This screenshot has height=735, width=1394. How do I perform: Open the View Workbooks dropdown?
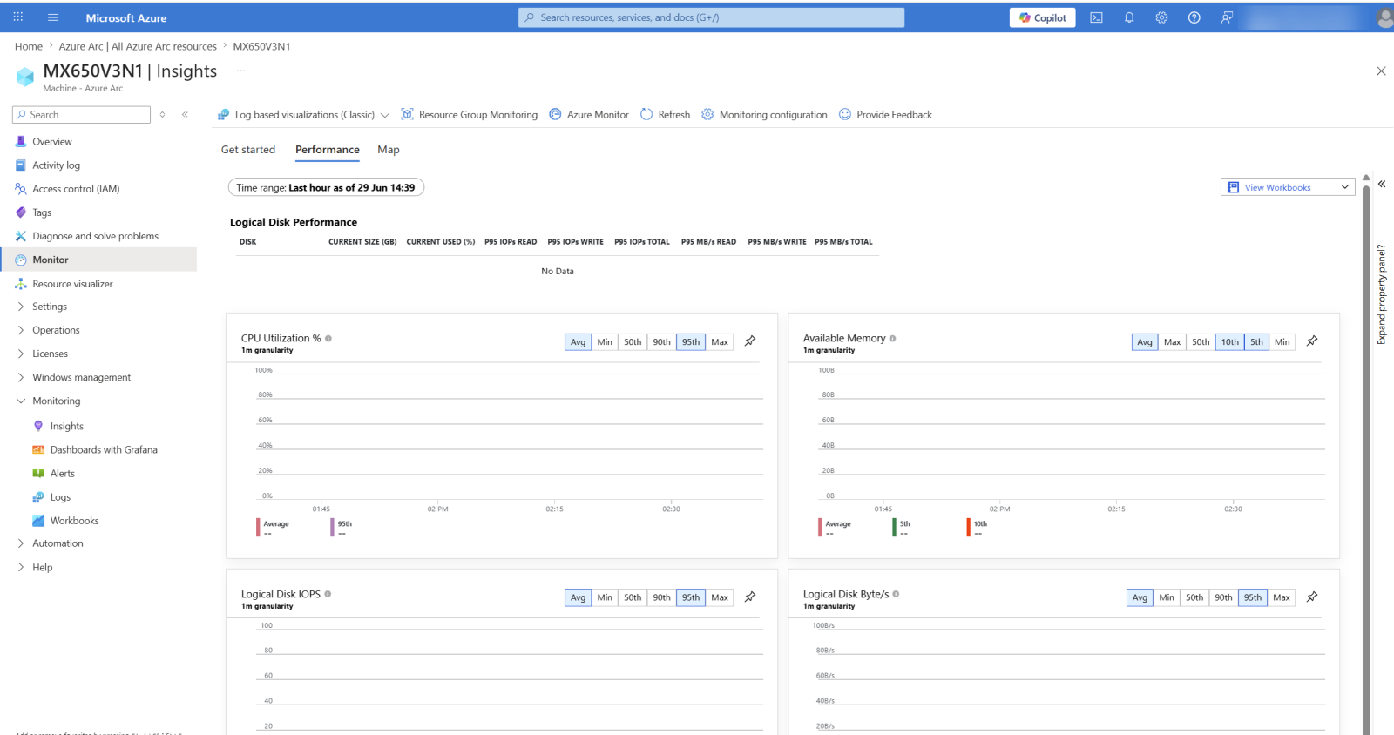tap(1288, 187)
